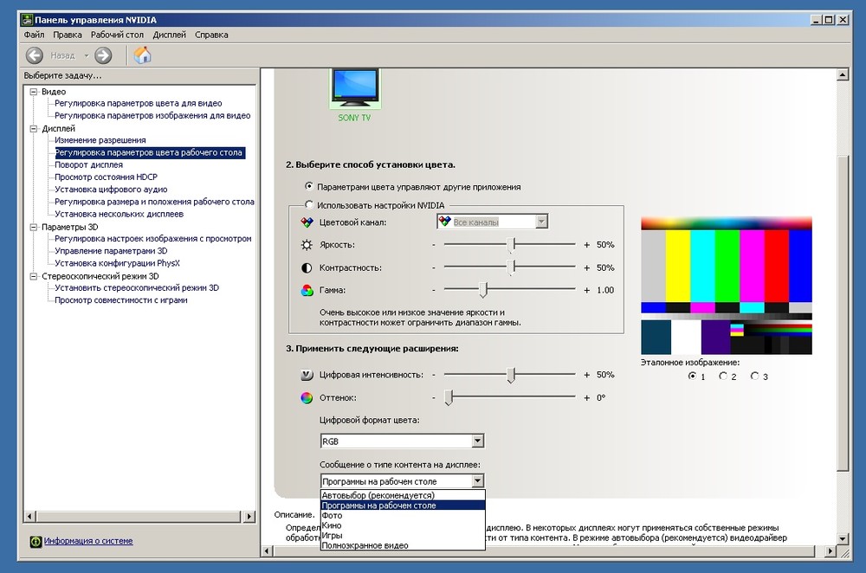Viewport: 866px width, 573px height.
Task: Open the Back history dropdown arrow
Action: [x=86, y=55]
